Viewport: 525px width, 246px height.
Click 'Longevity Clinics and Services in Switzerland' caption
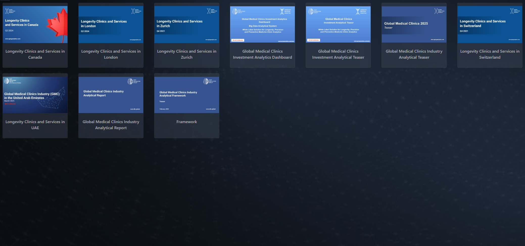490,54
